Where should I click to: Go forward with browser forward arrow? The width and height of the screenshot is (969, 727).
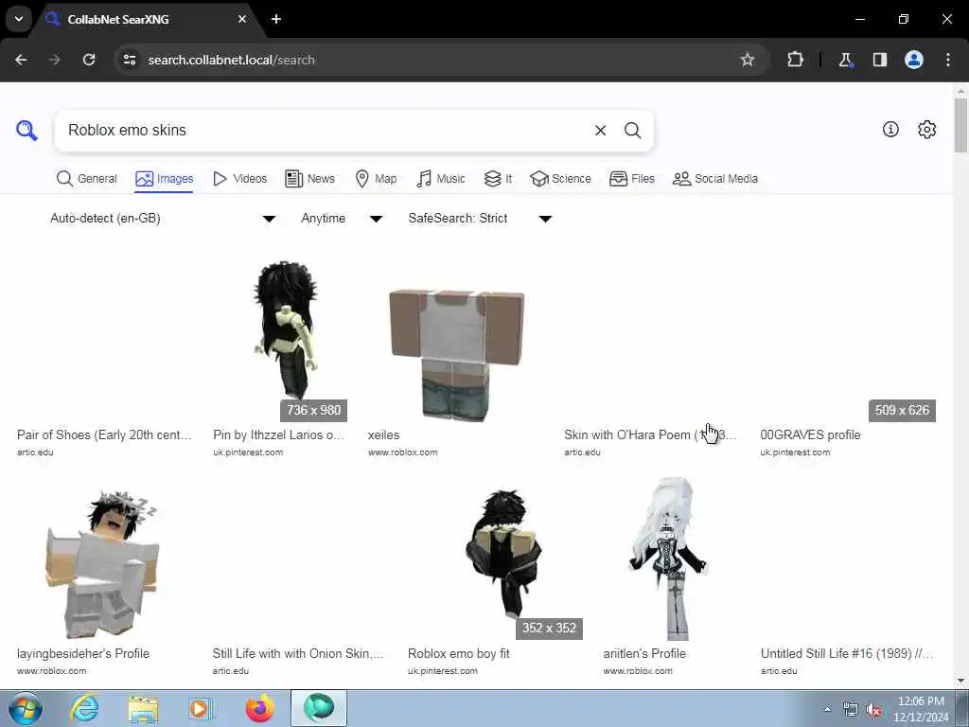55,60
